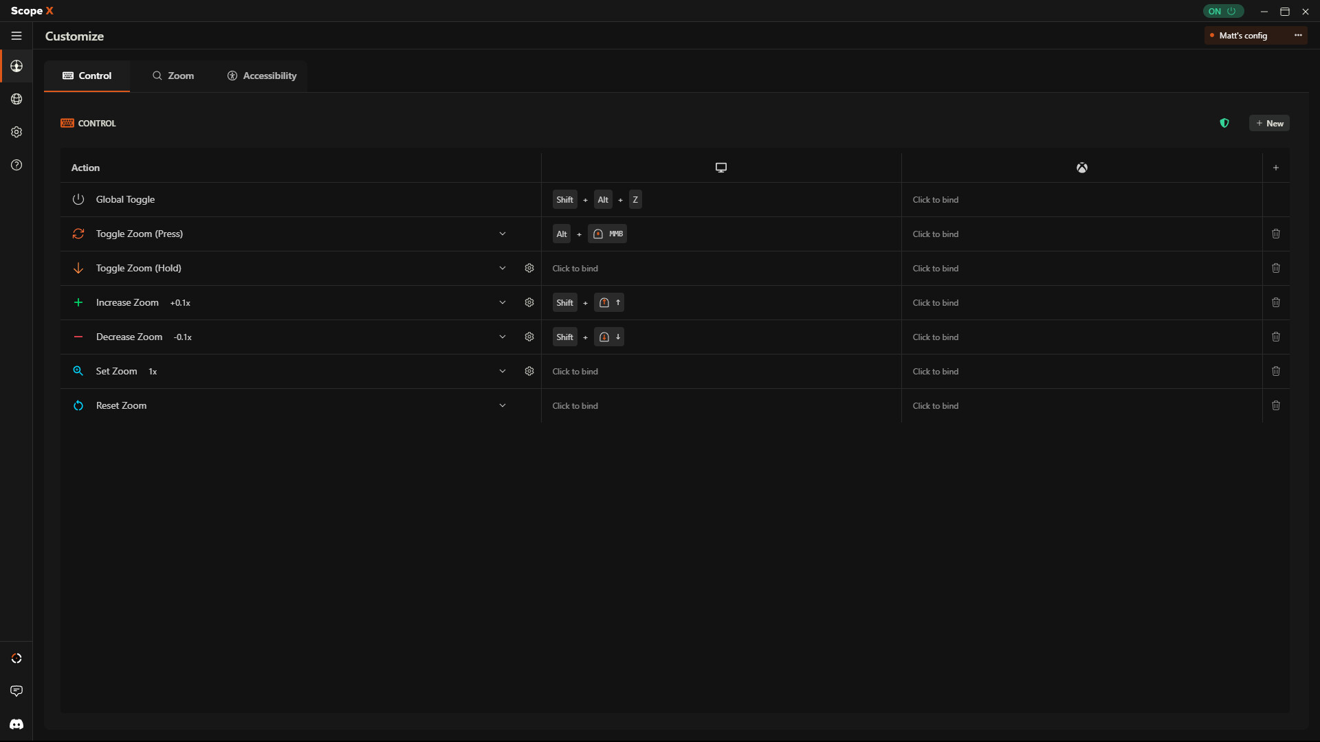
Task: Expand Decrease Zoom action options
Action: click(x=503, y=337)
